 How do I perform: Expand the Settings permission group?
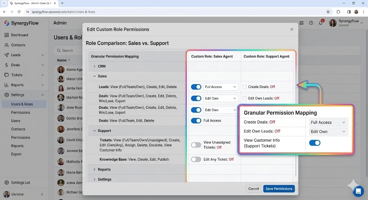pyautogui.click(x=95, y=180)
